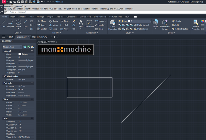Click the Offset tool icon
This screenshot has height=140, width=206.
coord(74,29)
